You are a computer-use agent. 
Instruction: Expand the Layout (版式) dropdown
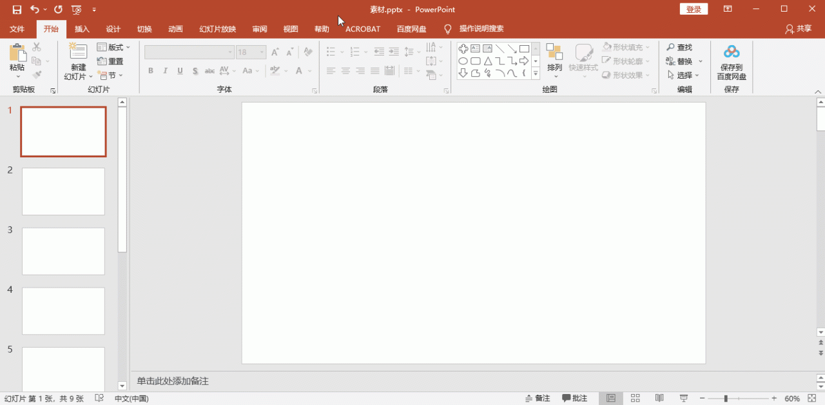114,47
